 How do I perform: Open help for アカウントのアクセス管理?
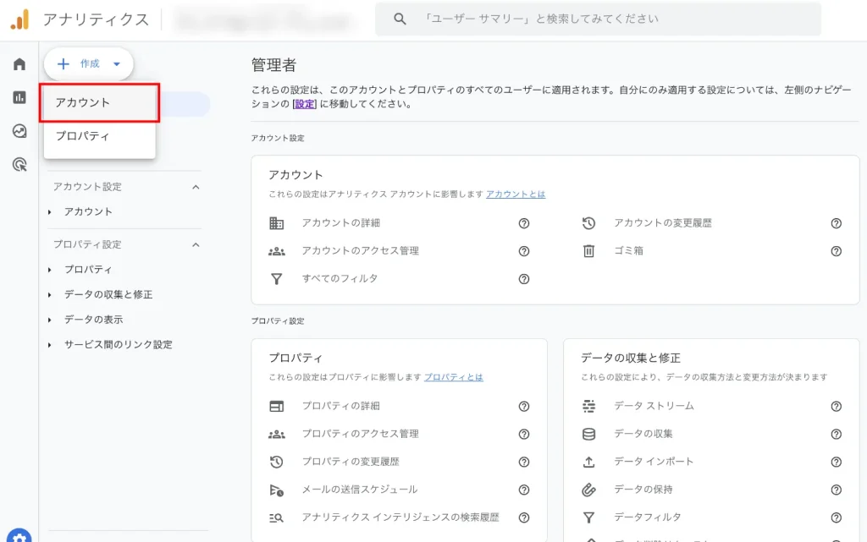(524, 251)
